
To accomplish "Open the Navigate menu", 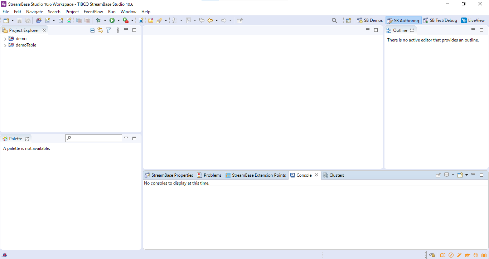I will [34, 12].
